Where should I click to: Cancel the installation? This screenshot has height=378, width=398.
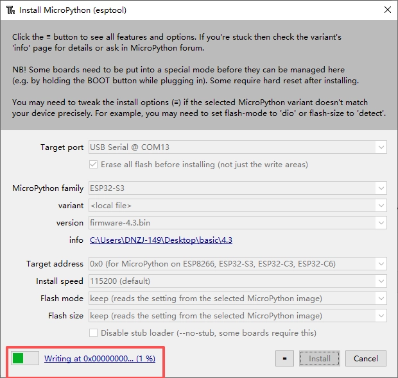[366, 359]
